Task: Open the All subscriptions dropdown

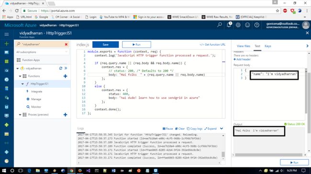Action: tap(42, 52)
